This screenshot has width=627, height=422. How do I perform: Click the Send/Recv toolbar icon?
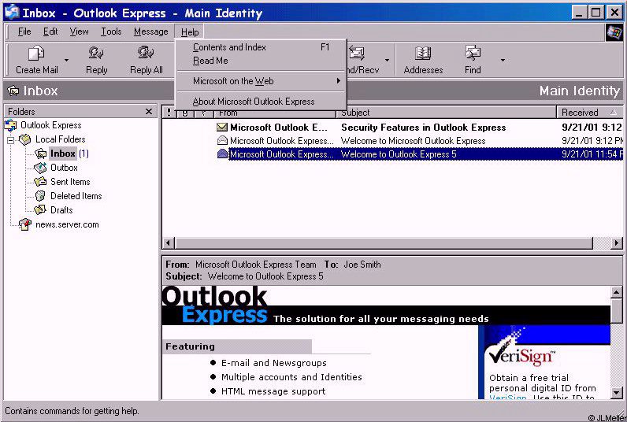357,54
